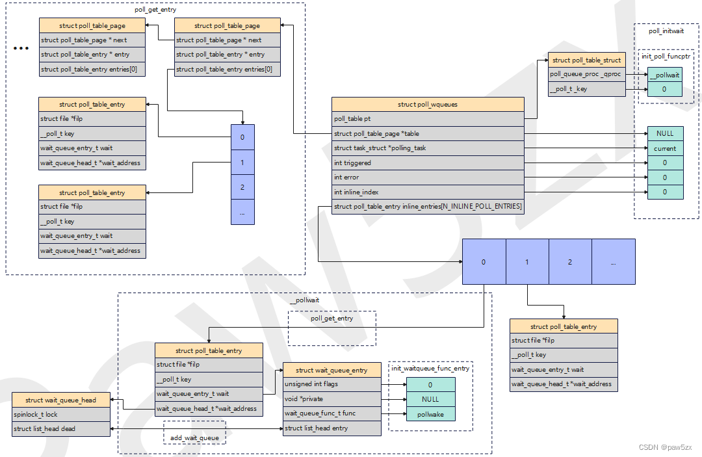Viewport: 702px width, 457px height.
Task: Select the inline_entries[N_INLINE_POLL_ENTRIES] row
Action: click(x=427, y=207)
